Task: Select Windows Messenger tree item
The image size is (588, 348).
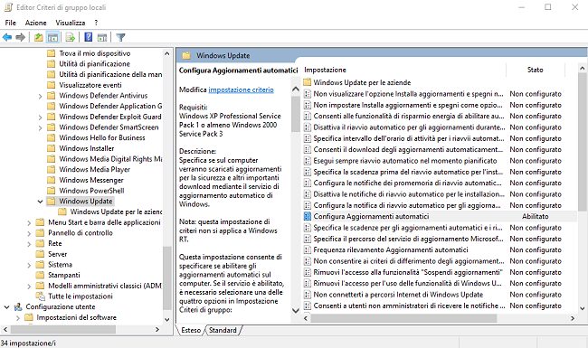Action: pos(91,180)
